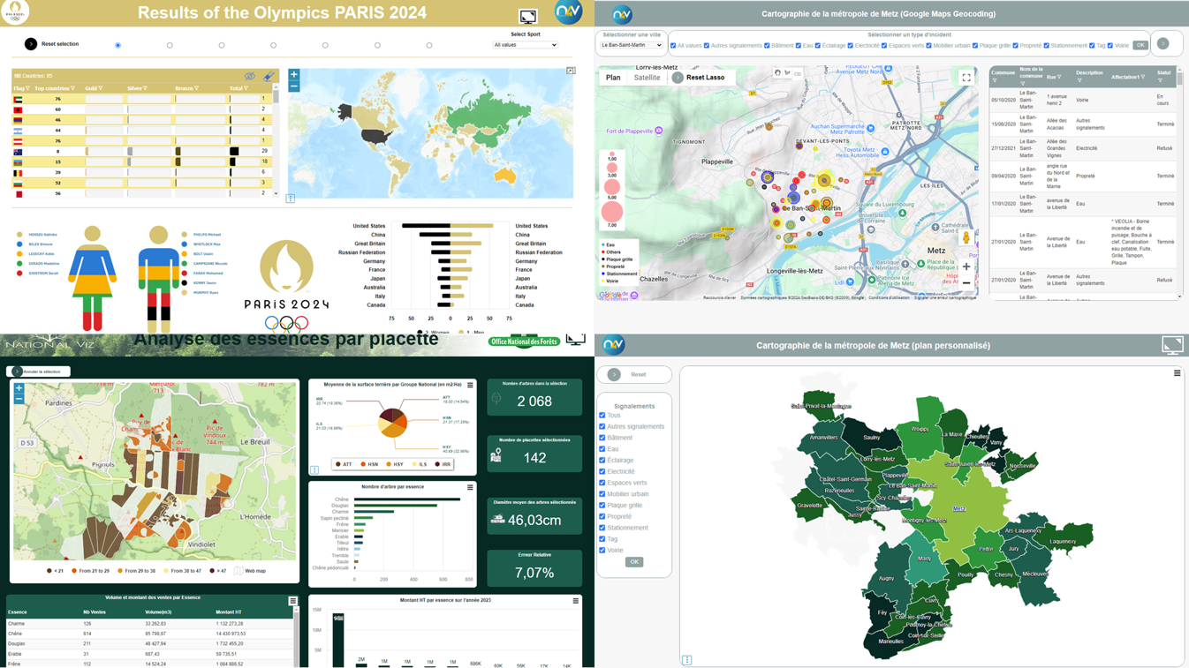Toggle the crossed-eye visibility icon in medal table
The width and height of the screenshot is (1189, 668).
[x=250, y=77]
